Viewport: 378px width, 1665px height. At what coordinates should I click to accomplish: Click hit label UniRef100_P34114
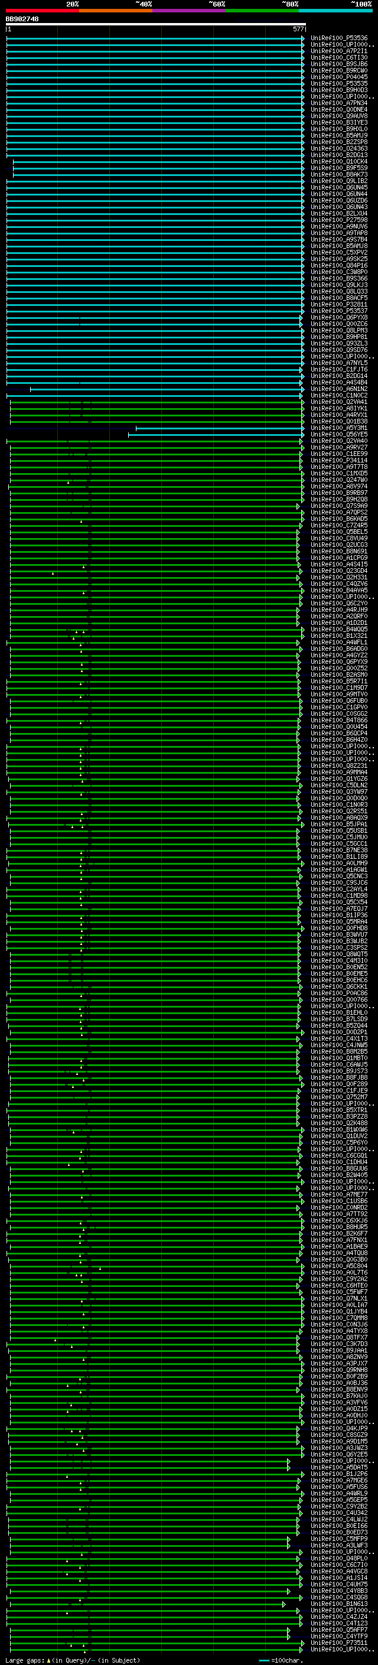click(339, 461)
